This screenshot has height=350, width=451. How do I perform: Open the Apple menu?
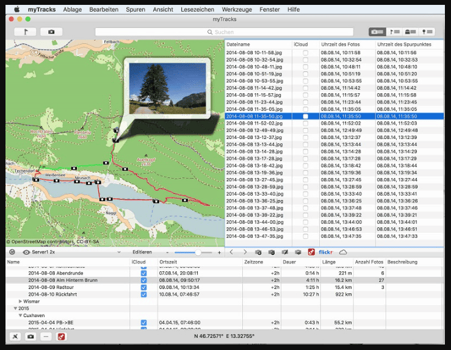17,10
